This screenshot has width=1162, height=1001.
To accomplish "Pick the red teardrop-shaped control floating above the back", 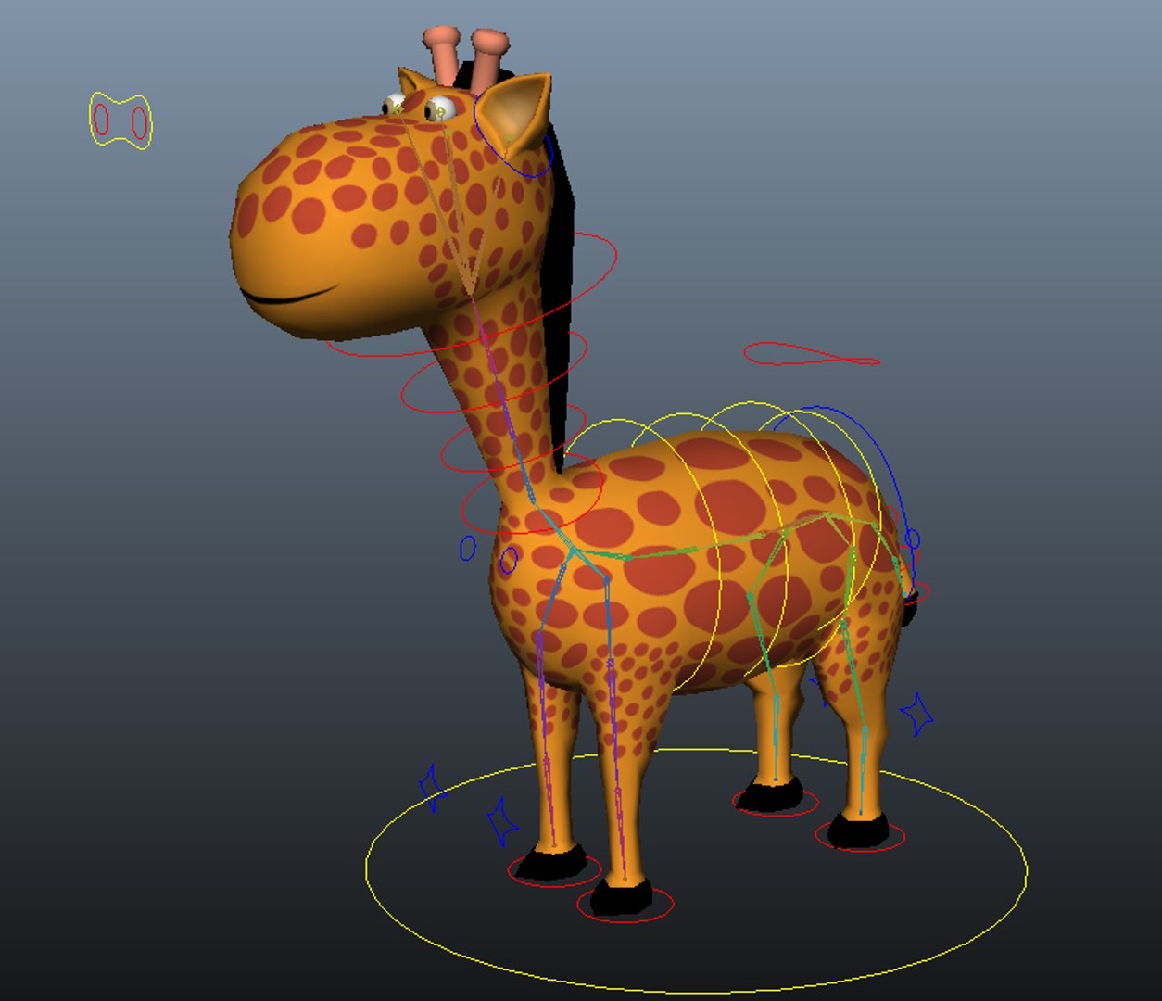I will [x=810, y=354].
